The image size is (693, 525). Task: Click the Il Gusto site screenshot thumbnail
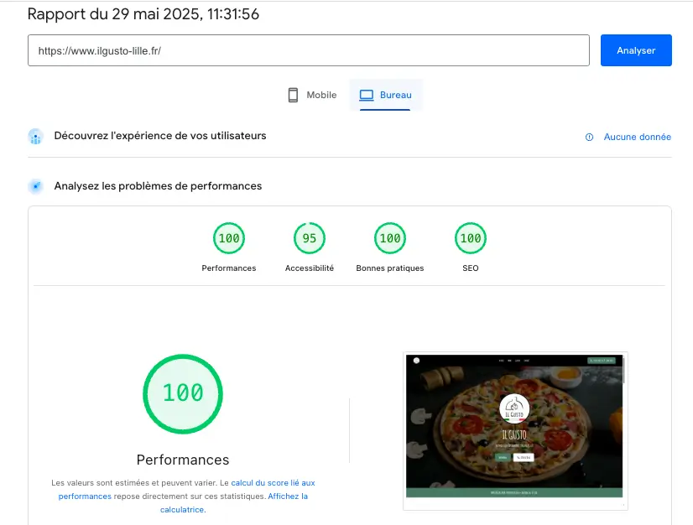click(514, 426)
